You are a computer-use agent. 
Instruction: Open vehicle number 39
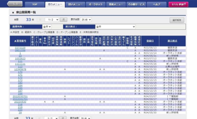click(x=20, y=113)
